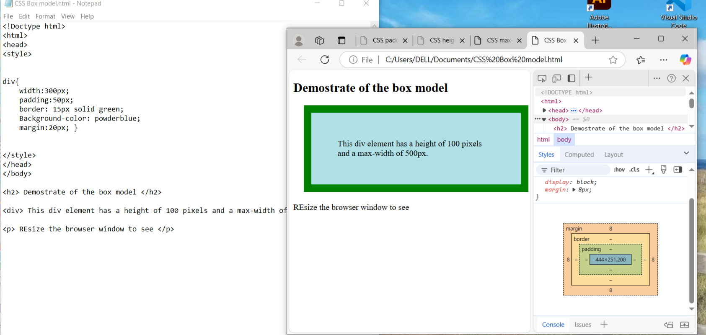706x335 pixels.
Task: Toggle the :hov element state
Action: tap(619, 170)
